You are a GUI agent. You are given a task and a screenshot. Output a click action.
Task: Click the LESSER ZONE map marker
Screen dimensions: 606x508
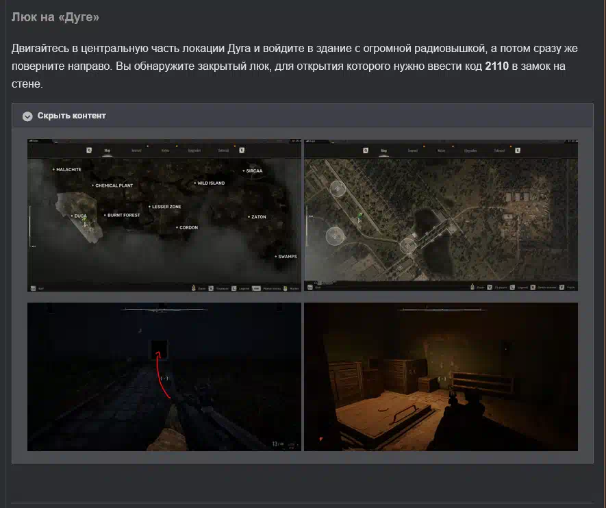pyautogui.click(x=166, y=207)
